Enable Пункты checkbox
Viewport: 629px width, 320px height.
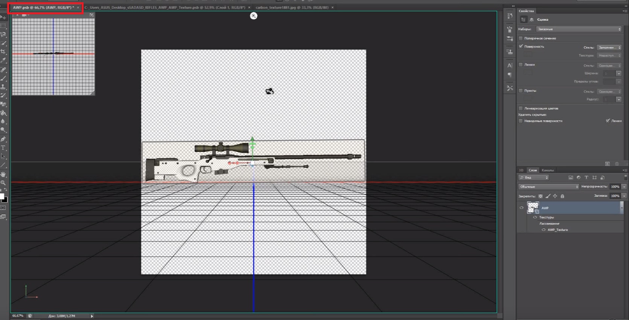[521, 91]
